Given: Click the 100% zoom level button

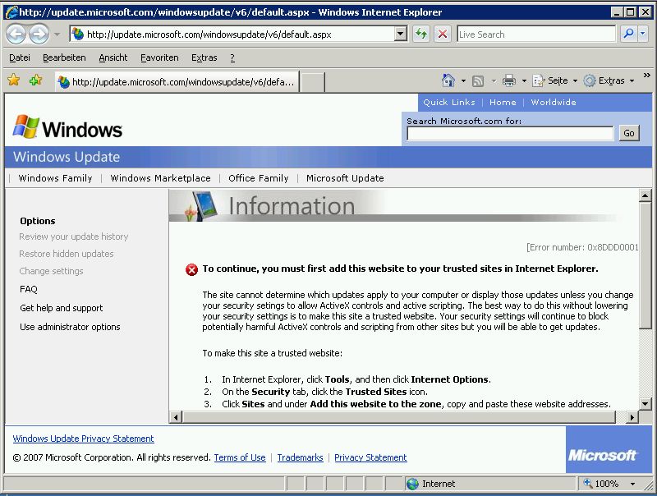Looking at the screenshot, I should click(602, 484).
